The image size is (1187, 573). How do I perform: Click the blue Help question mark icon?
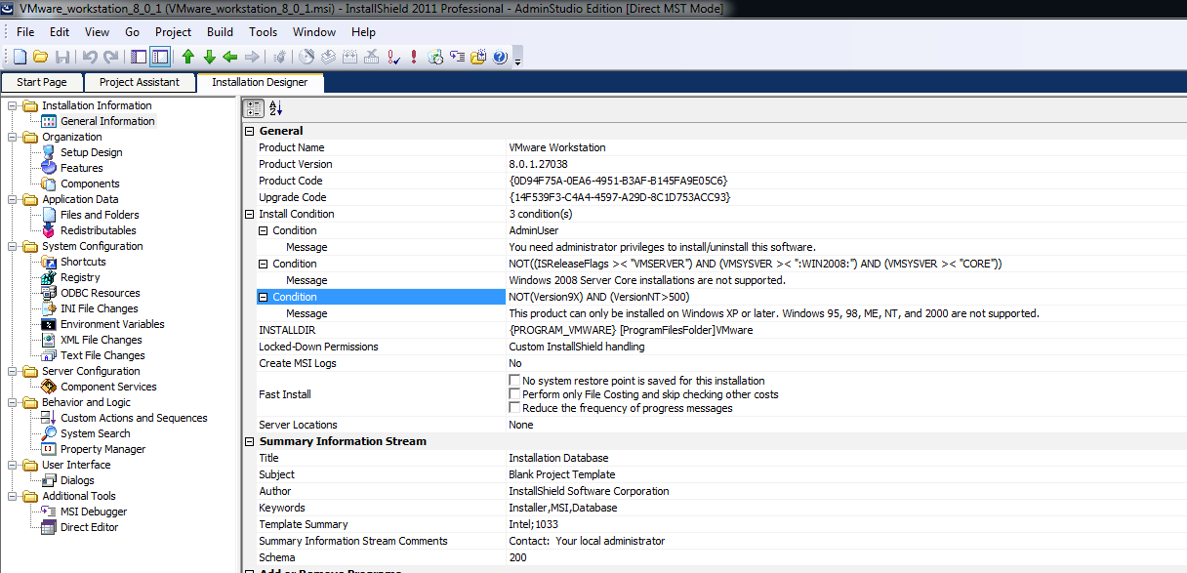tap(500, 57)
